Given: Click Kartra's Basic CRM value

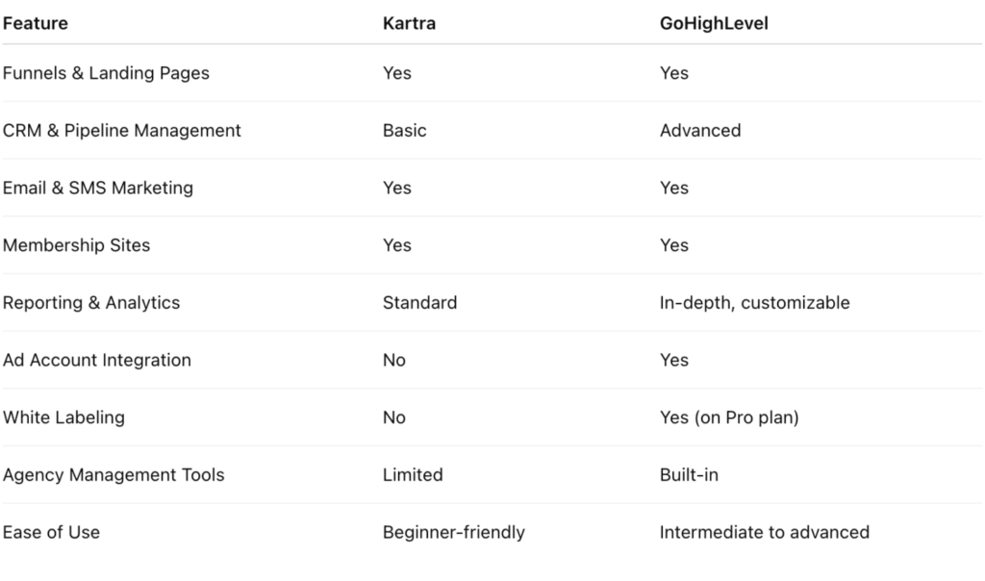Looking at the screenshot, I should [x=404, y=130].
